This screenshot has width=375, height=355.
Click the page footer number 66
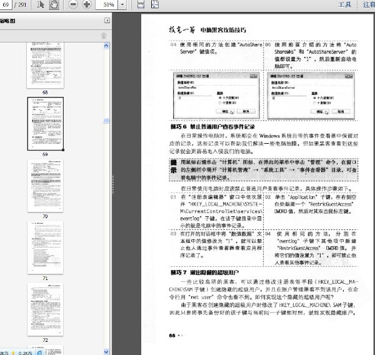tap(172, 336)
